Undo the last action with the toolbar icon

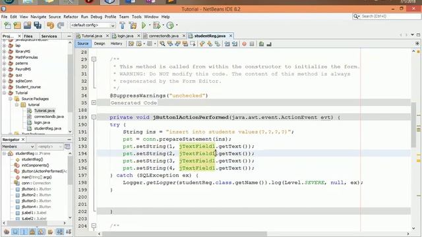coord(50,26)
